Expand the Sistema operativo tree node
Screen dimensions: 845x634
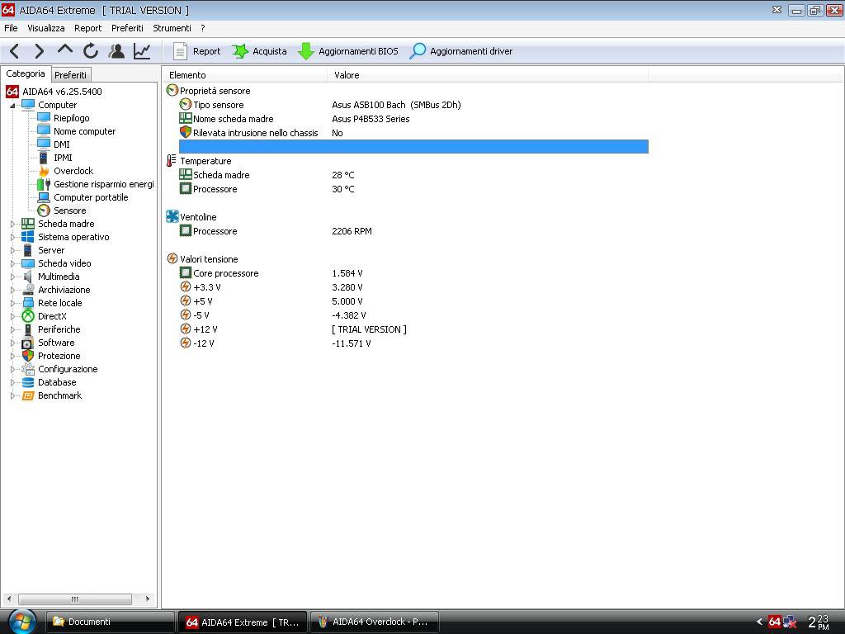12,237
